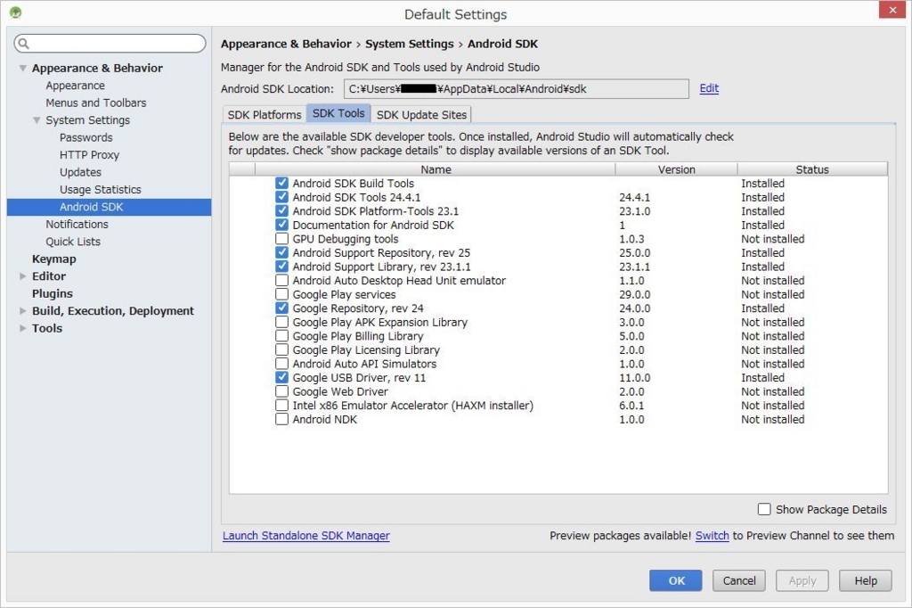This screenshot has height=608, width=912.
Task: Sort by Status column header
Action: click(812, 169)
